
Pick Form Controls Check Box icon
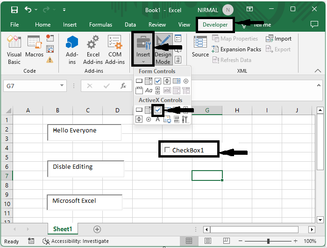coord(158,81)
